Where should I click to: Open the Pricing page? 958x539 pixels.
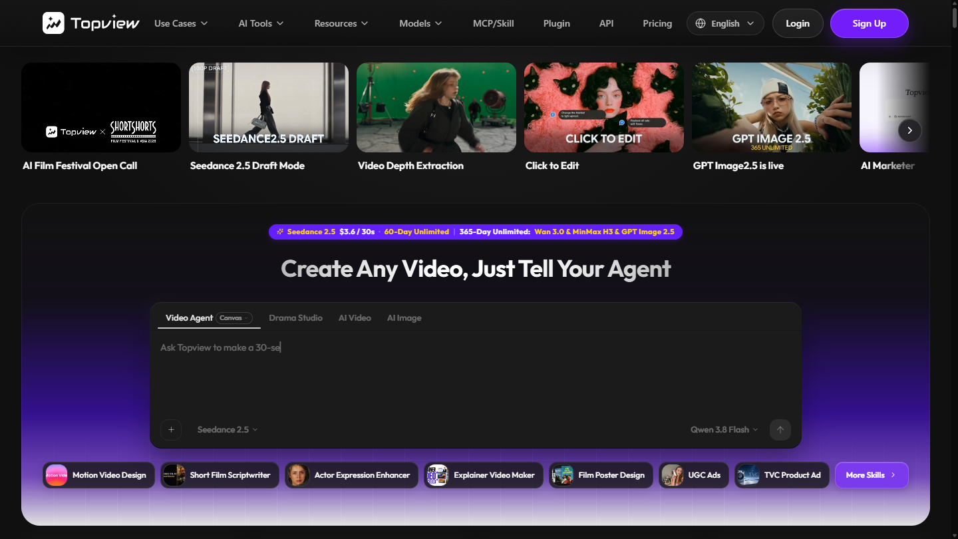click(657, 23)
